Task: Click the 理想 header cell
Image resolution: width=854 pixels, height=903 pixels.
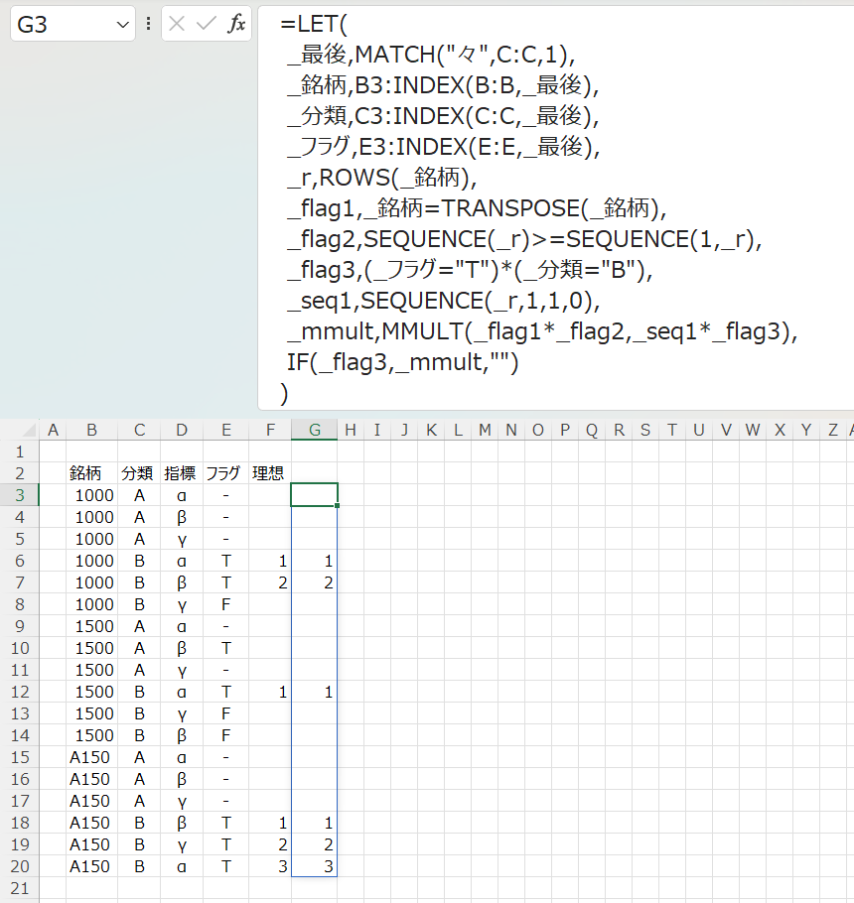Action: point(270,472)
